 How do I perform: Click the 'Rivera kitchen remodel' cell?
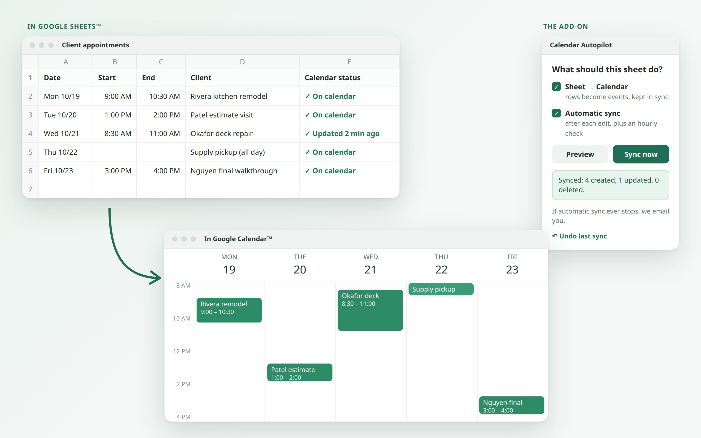point(242,96)
